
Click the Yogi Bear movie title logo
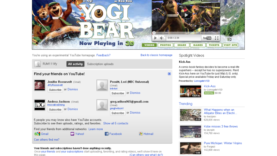coord(107,21)
